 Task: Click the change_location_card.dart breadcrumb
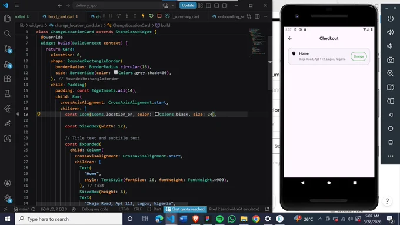[76, 25]
